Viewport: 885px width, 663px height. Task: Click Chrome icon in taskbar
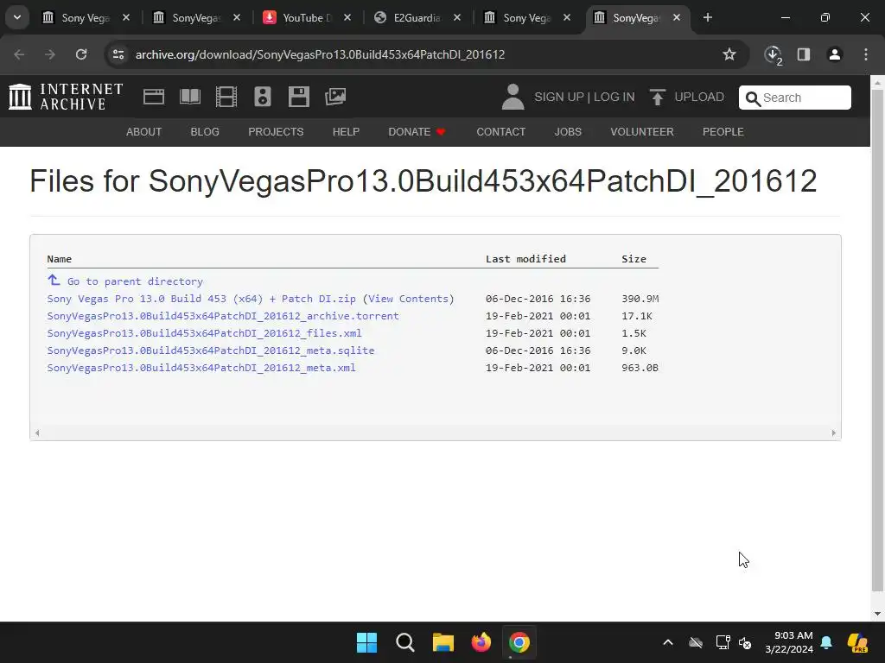click(x=519, y=642)
